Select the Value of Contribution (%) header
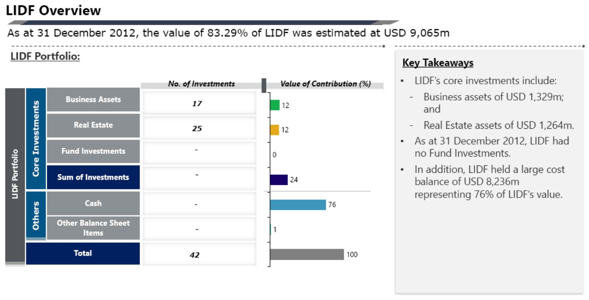589x300 pixels. 325,84
